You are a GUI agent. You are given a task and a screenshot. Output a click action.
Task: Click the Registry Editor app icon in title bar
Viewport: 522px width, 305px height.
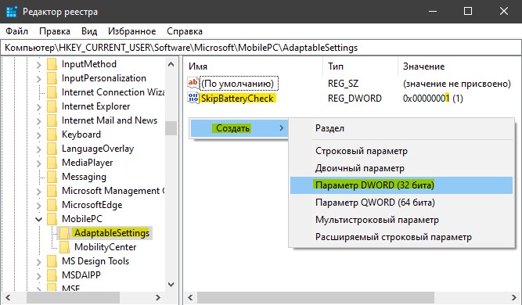(11, 12)
